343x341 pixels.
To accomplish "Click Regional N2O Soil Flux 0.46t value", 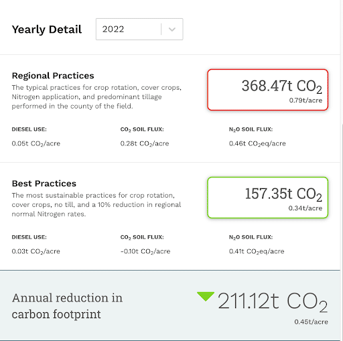I will (257, 143).
